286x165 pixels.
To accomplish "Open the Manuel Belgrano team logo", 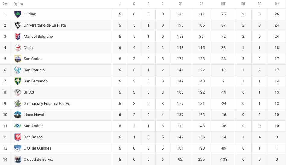I will tap(18, 36).
